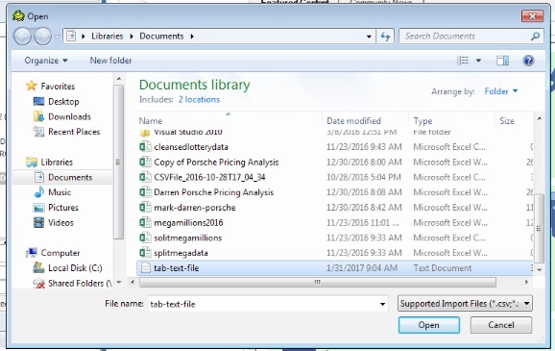
Task: Select Music library in navigation pane
Action: 60,192
